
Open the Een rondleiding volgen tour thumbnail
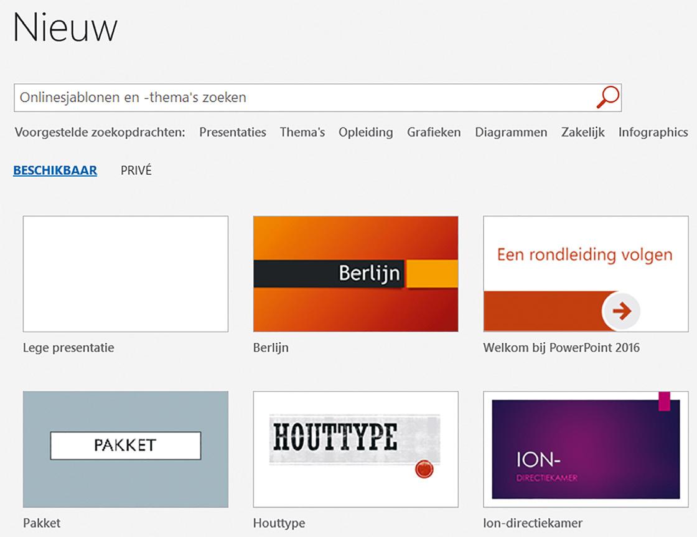point(586,274)
